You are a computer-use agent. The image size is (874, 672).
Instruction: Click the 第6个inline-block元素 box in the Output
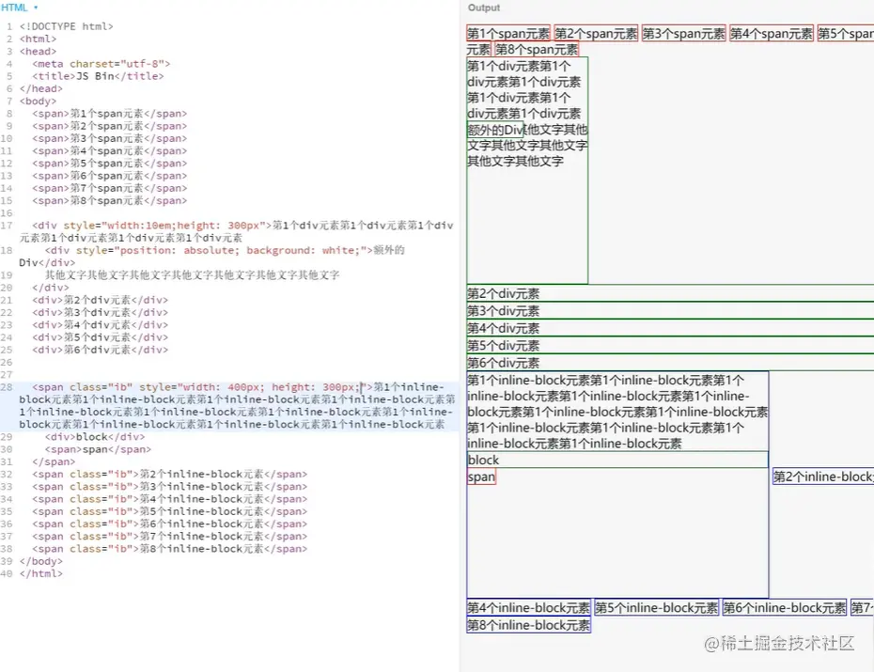click(785, 607)
